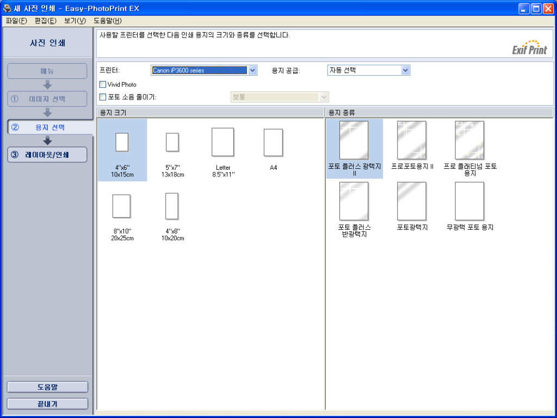Viewport: 557px width, 418px height.
Task: Go to step 3 레이아웃/인쇄
Action: click(47, 155)
